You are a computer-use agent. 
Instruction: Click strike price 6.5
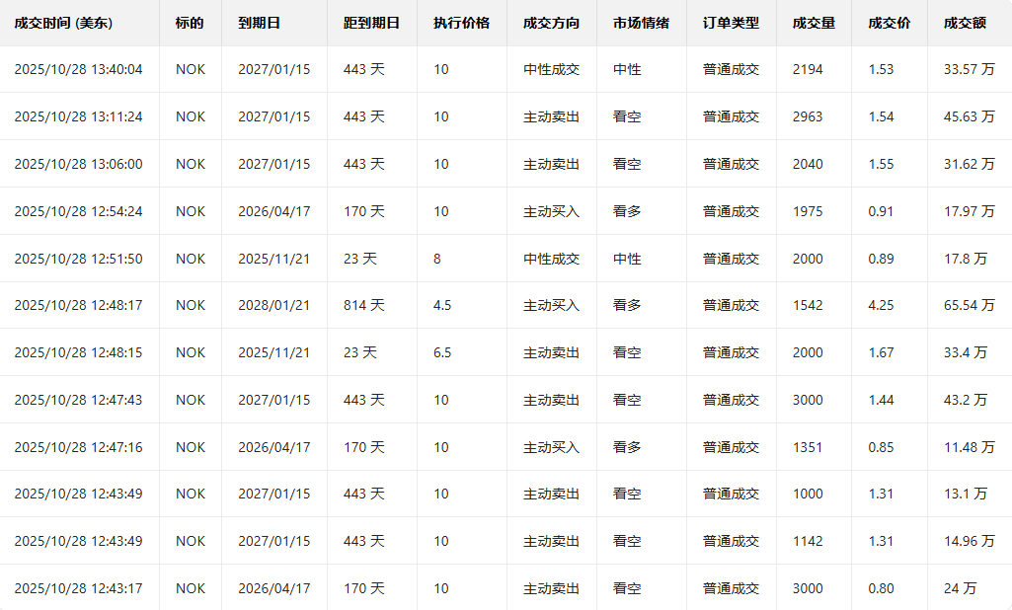(x=442, y=352)
